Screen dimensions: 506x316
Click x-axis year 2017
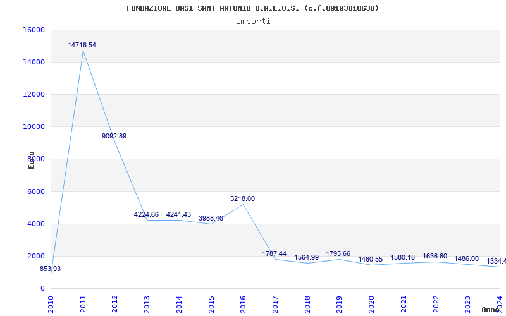(x=275, y=304)
